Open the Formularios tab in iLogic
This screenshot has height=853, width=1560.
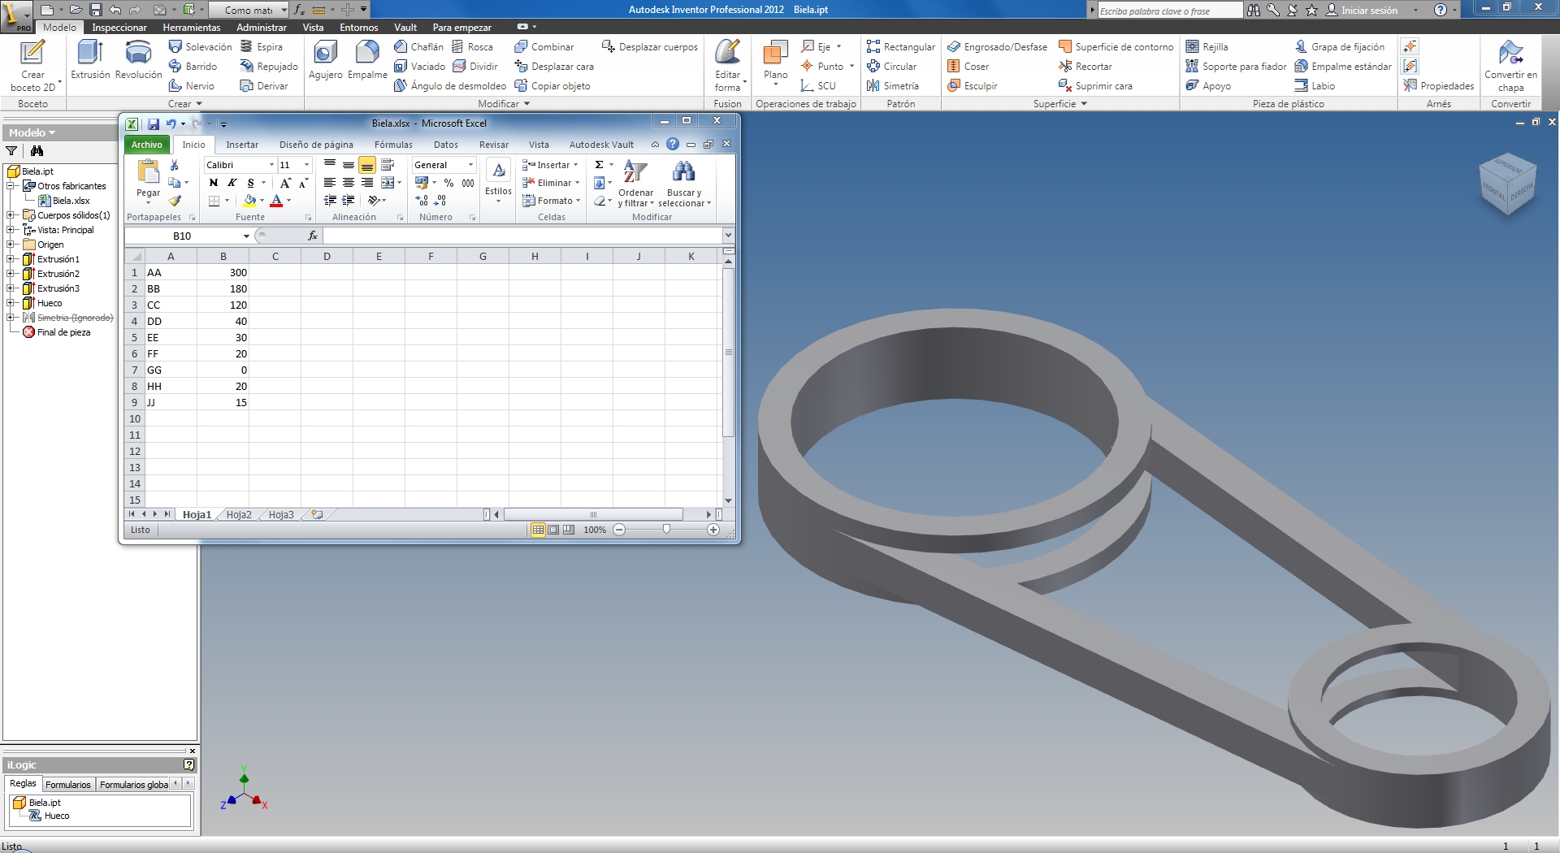[68, 785]
